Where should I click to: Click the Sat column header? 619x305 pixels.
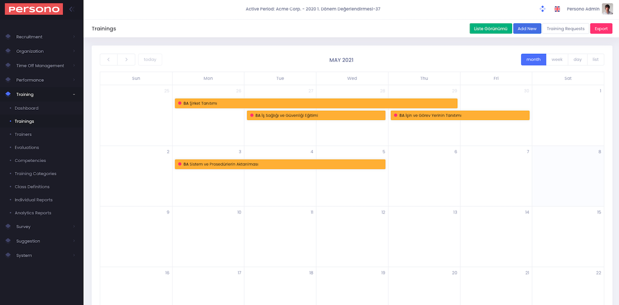(x=568, y=78)
